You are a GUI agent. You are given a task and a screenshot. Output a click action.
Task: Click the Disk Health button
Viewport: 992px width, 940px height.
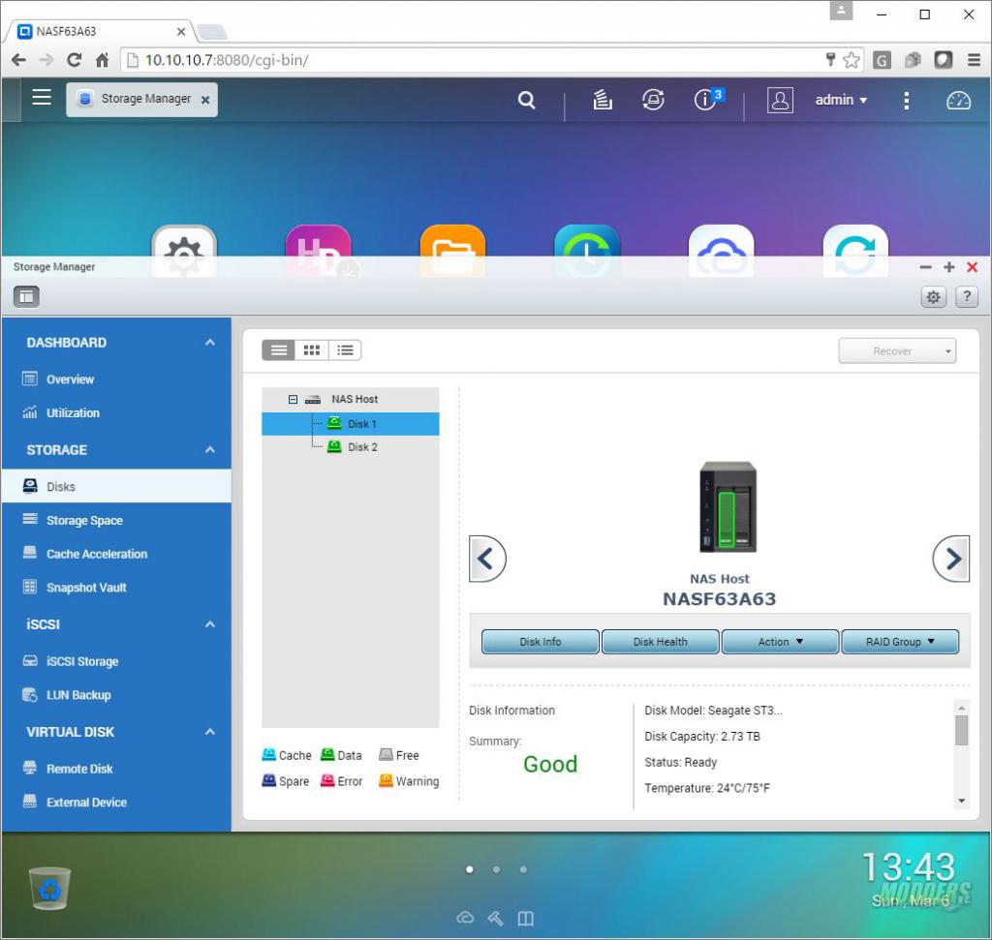click(x=660, y=642)
